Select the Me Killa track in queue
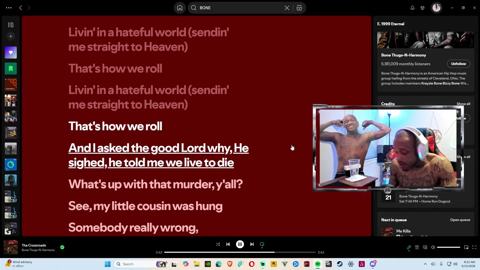This screenshot has height=270, width=480. [x=426, y=232]
